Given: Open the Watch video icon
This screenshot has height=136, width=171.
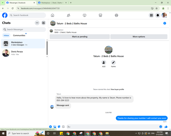Looking at the screenshot, I should pyautogui.click(x=84, y=15).
